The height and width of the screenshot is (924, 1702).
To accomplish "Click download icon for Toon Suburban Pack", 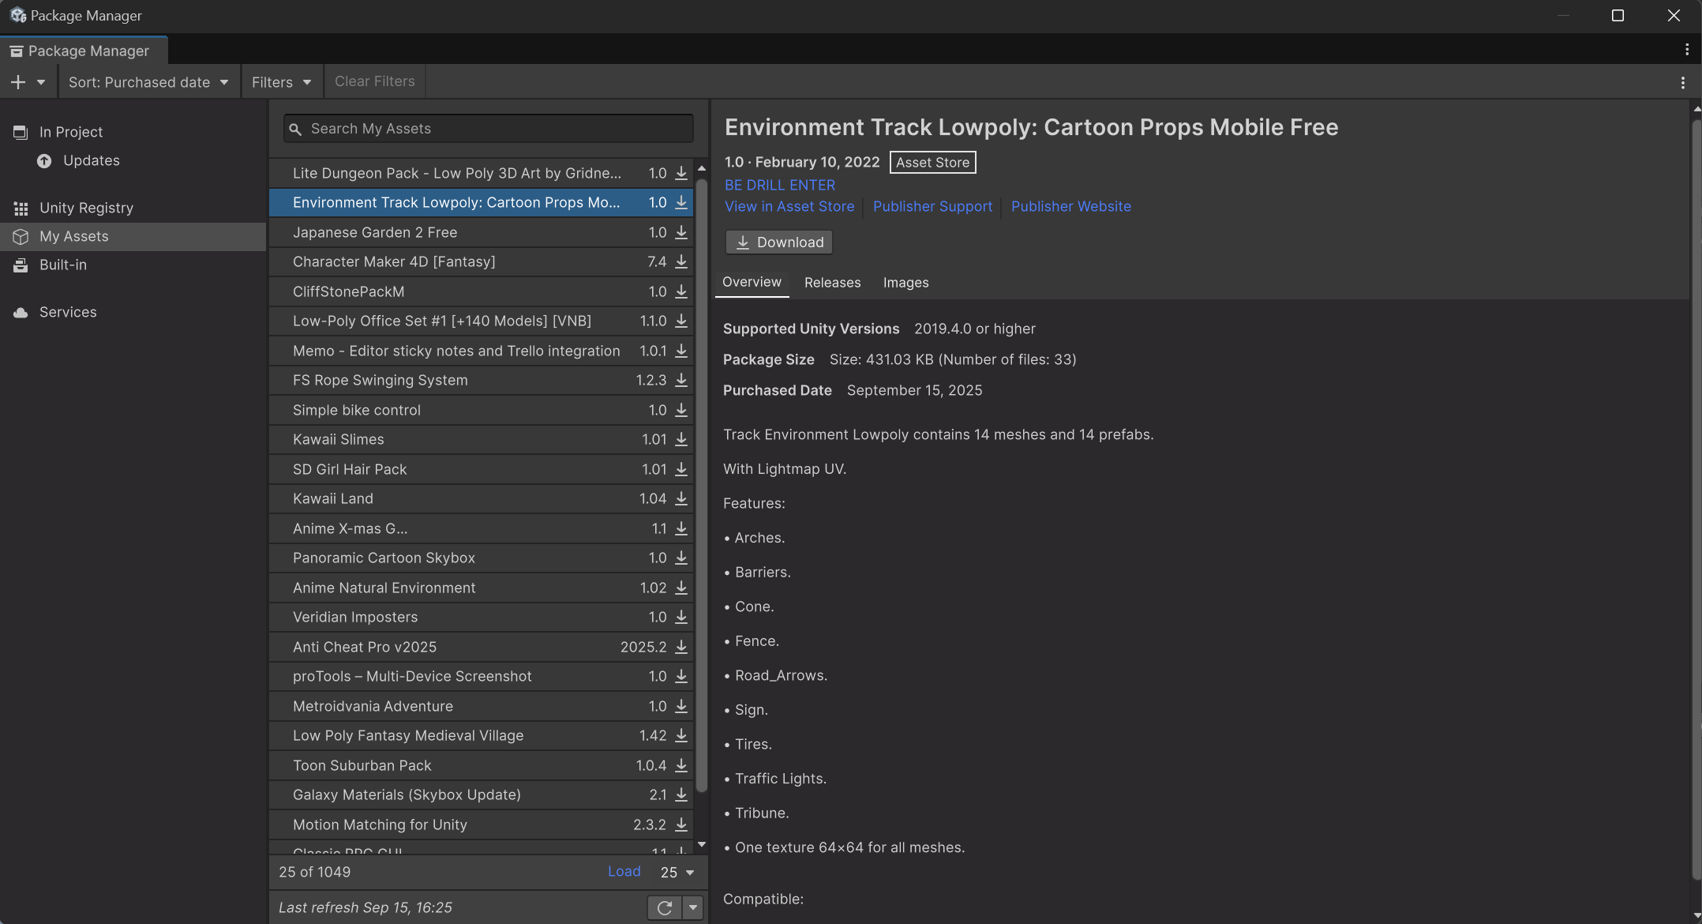I will (x=681, y=766).
